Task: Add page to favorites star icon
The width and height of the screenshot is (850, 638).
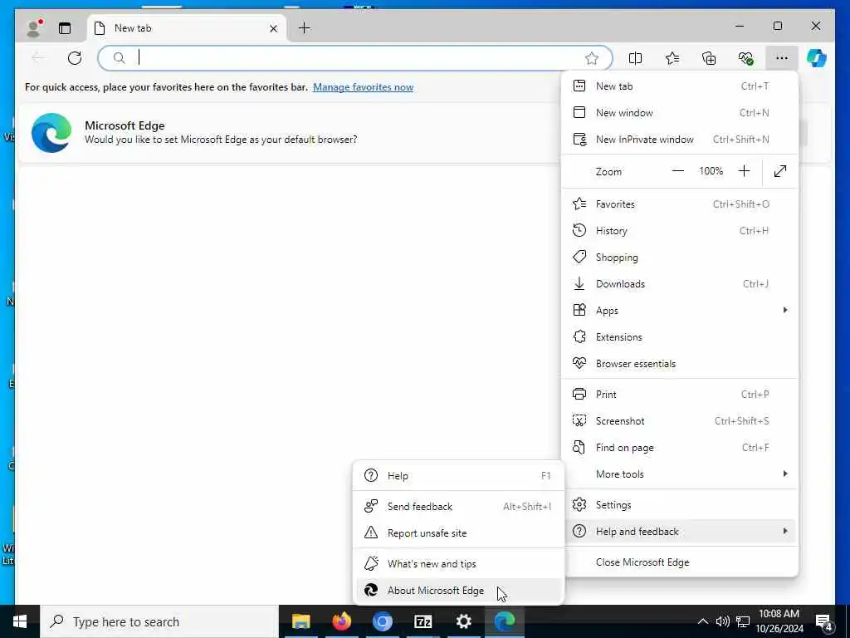Action: pos(591,58)
